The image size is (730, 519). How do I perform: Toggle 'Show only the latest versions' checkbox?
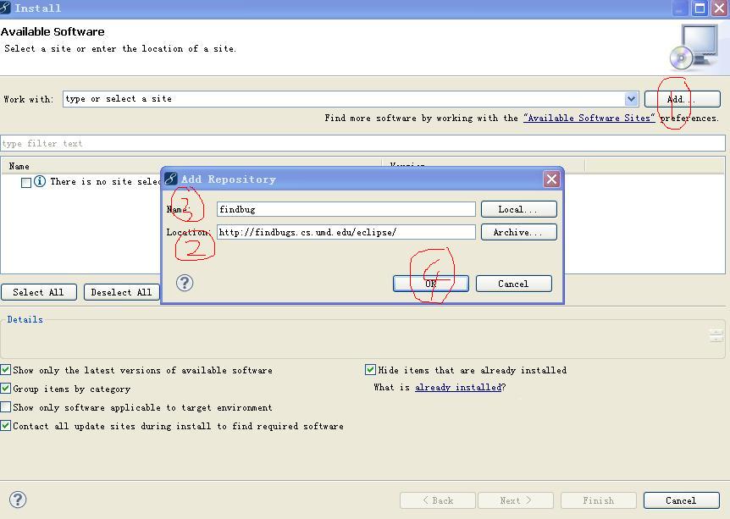coord(6,370)
